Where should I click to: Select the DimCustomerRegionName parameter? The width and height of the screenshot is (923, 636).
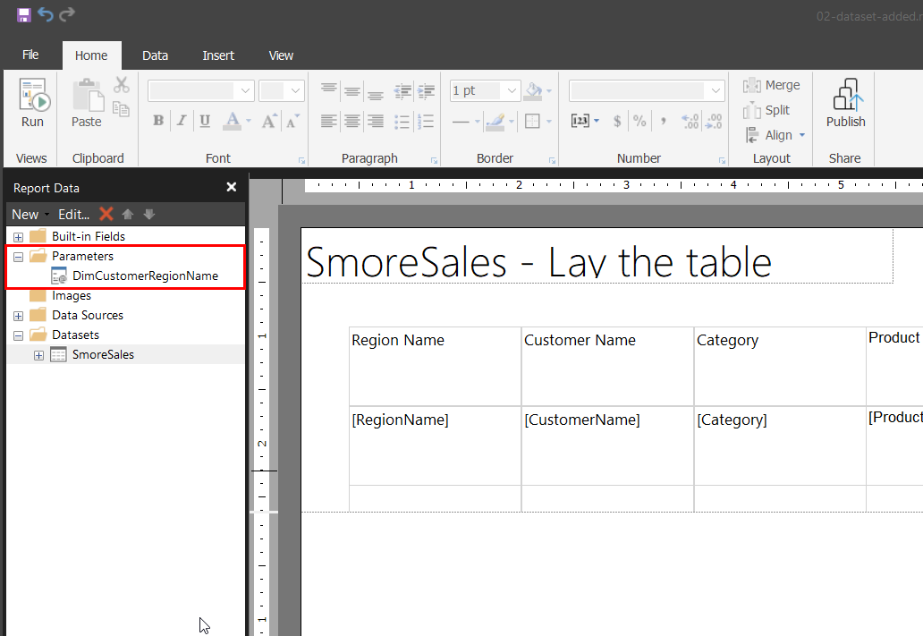point(145,276)
